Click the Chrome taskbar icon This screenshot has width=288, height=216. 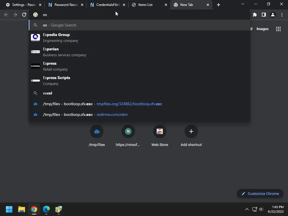[x=34, y=209]
